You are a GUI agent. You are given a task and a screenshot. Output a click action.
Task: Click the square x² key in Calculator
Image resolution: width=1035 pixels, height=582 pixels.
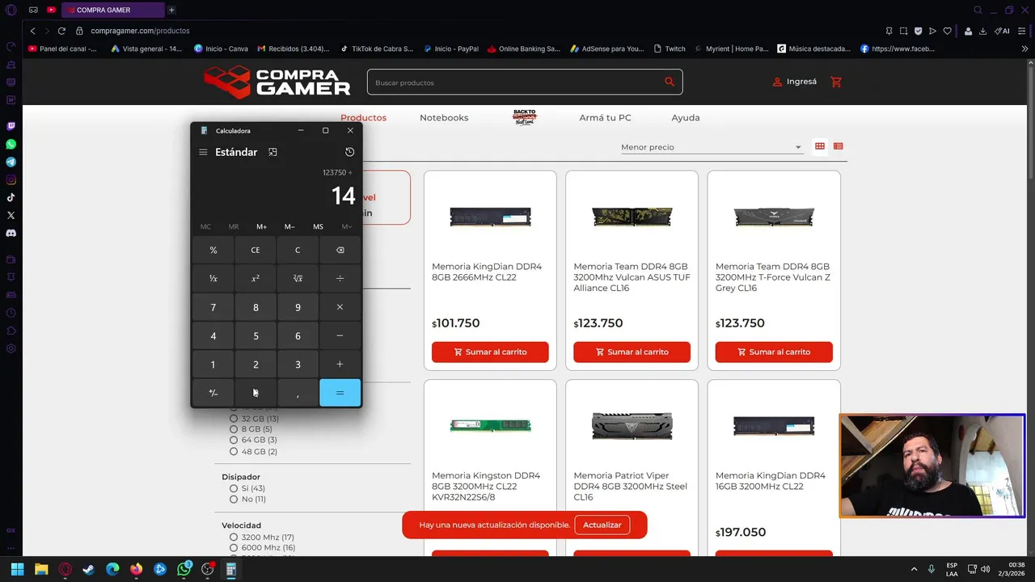[x=256, y=278]
